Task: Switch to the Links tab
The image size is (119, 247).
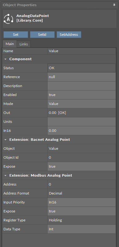Action: point(23,44)
